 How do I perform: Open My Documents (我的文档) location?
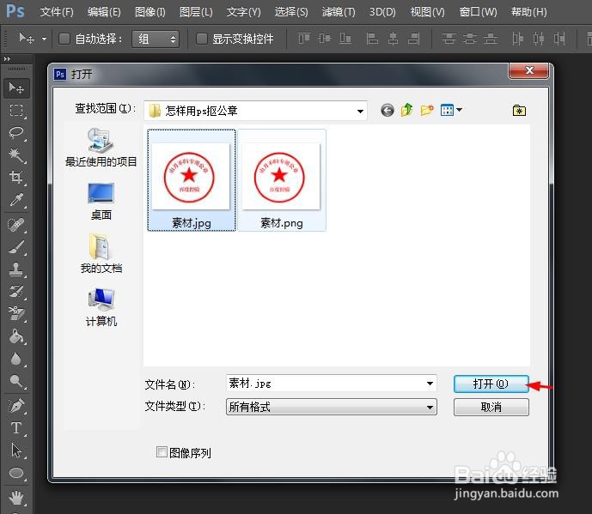[101, 254]
